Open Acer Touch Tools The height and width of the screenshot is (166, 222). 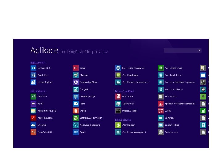click(169, 75)
